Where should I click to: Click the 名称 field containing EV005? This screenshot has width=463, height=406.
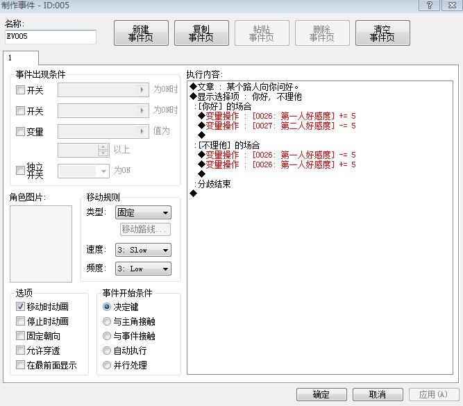[51, 37]
